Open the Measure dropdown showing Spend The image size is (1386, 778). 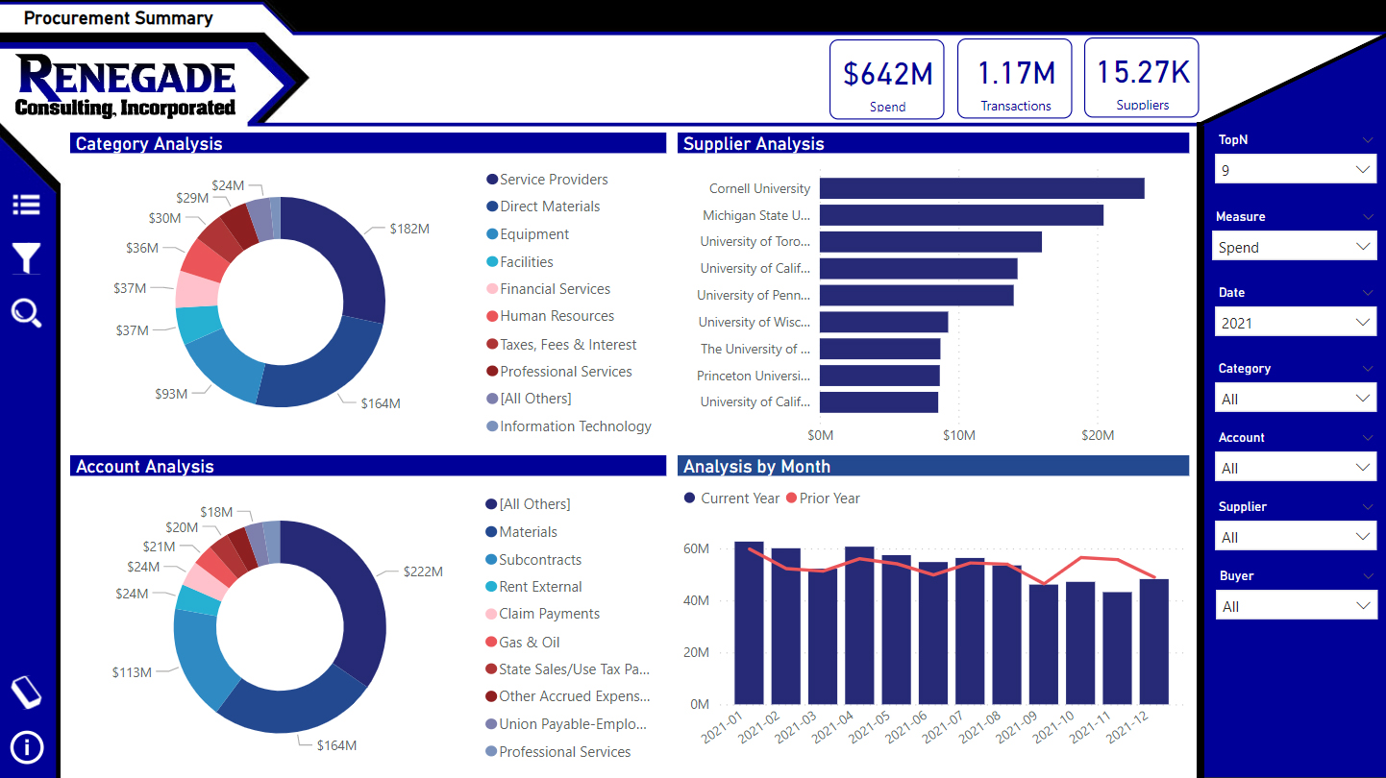click(x=1295, y=247)
